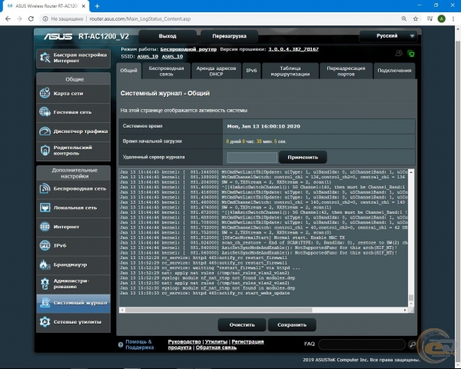Click the browser address bar URL
The image size is (461, 369).
pyautogui.click(x=140, y=18)
